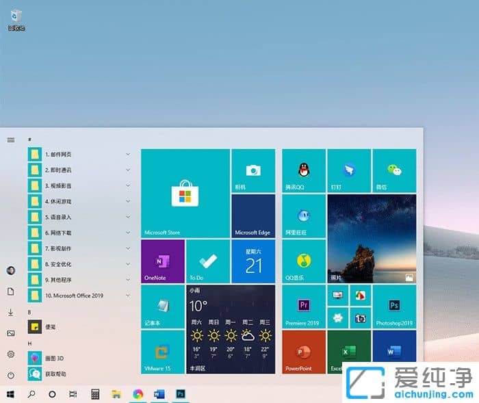Screen dimensions: 479x403
Task: Open the AliWangWang (阿里旺旺) tile
Action: click(304, 216)
